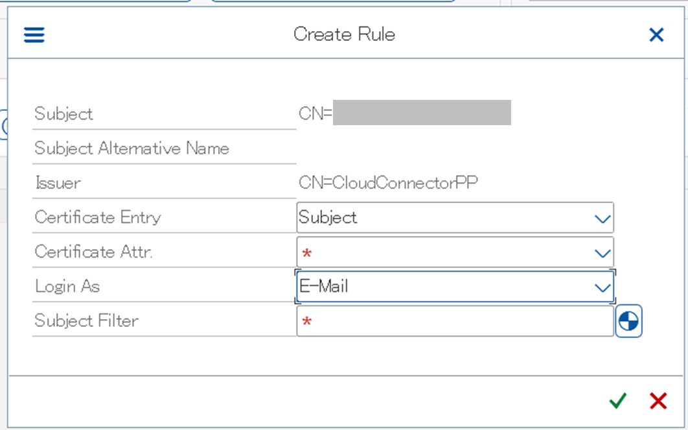Click the Subject field label
The height and width of the screenshot is (430, 688).
tap(63, 113)
